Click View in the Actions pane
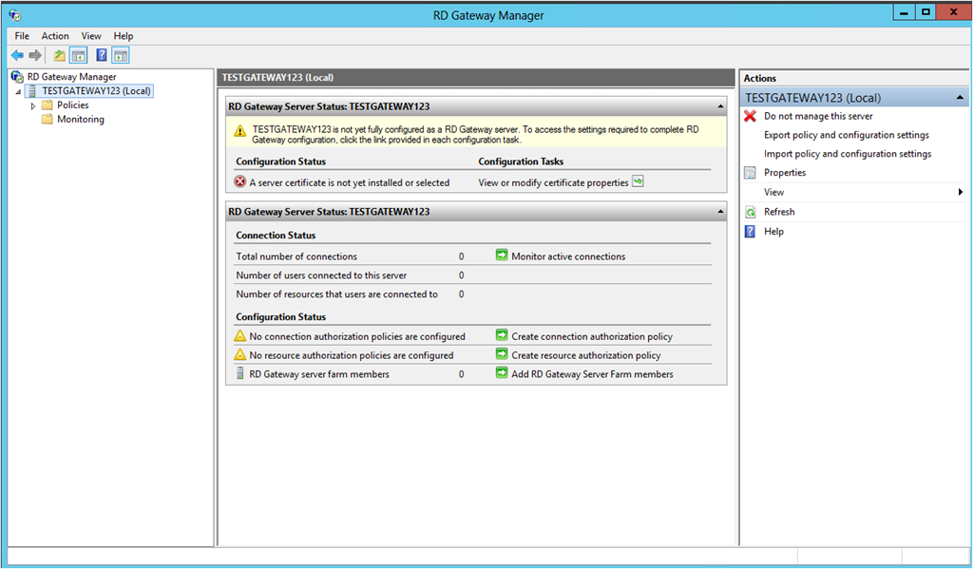The image size is (973, 569). tap(773, 192)
